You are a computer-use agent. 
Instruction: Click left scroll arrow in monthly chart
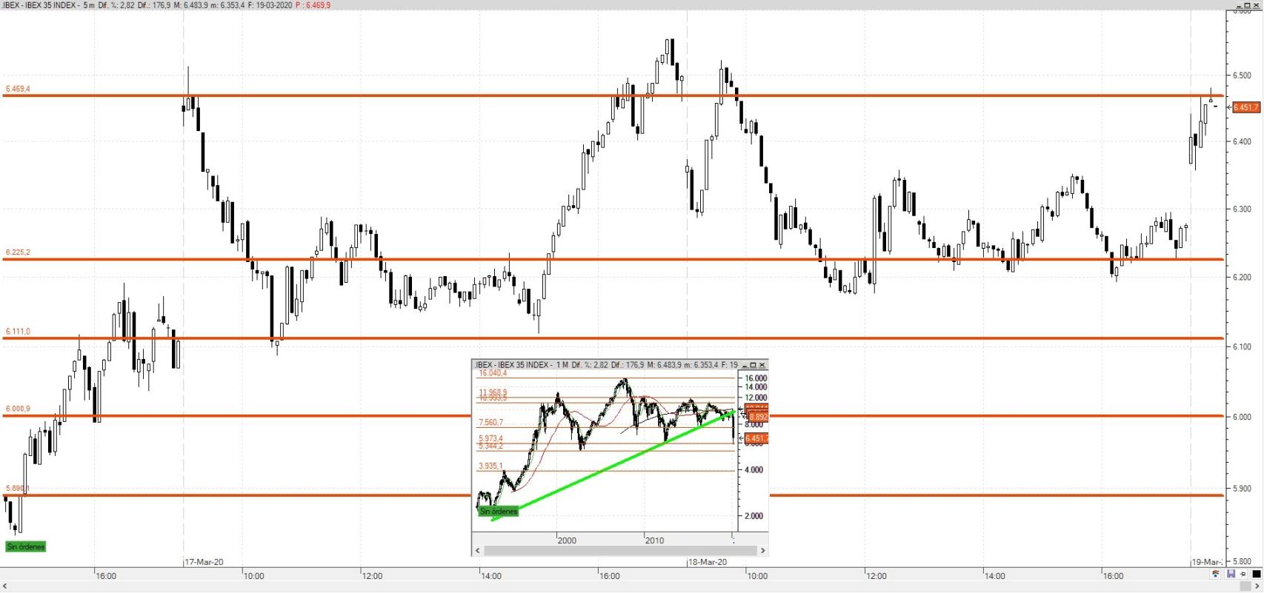[478, 551]
